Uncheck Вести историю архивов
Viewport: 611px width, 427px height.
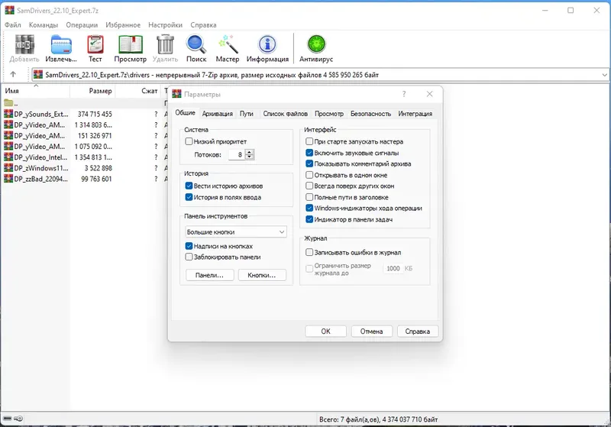pos(189,186)
